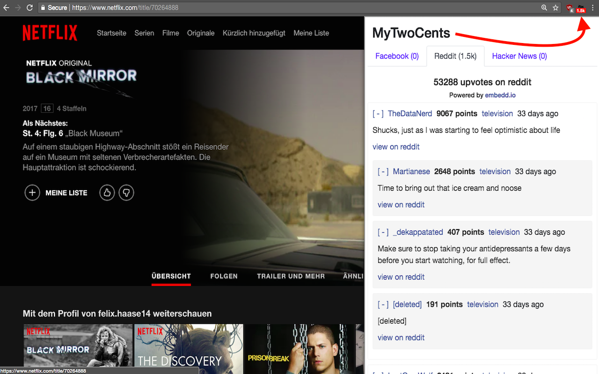
Task: Open Serien in the Netflix navigation
Action: pos(144,33)
